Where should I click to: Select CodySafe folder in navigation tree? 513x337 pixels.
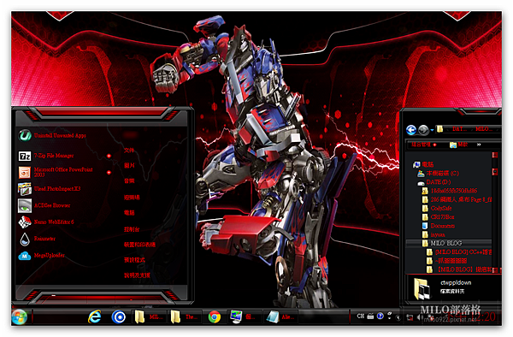pos(437,208)
